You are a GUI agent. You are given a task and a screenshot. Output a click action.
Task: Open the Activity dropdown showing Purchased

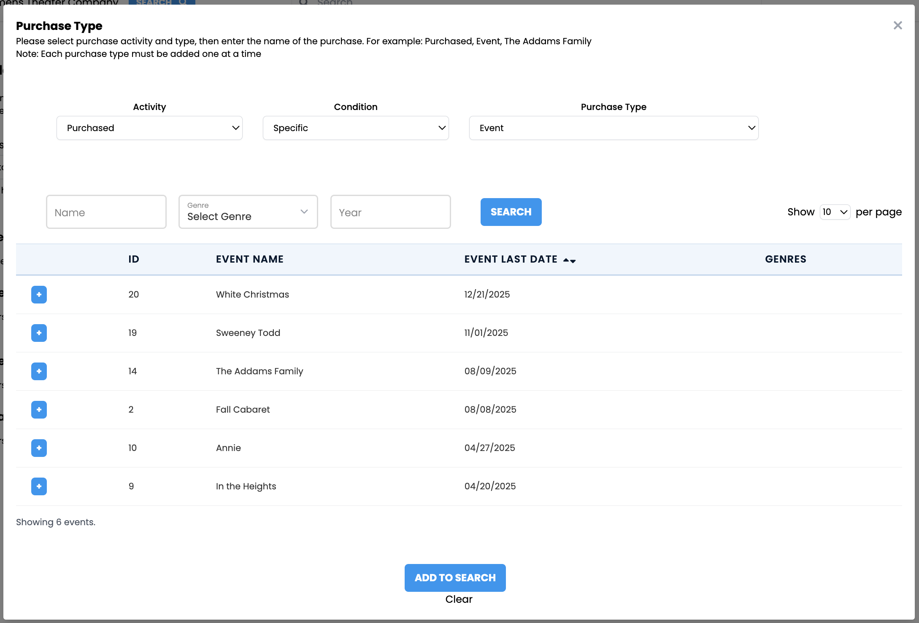(x=149, y=128)
